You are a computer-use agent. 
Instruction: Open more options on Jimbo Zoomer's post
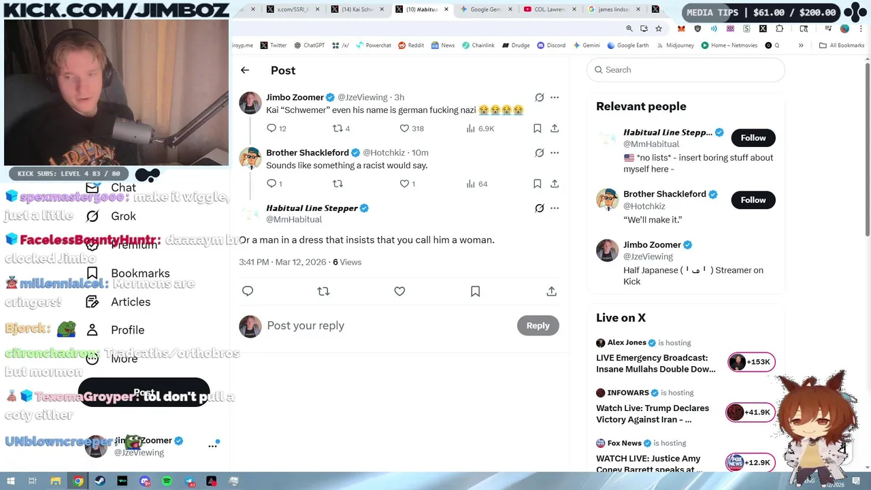tap(555, 97)
